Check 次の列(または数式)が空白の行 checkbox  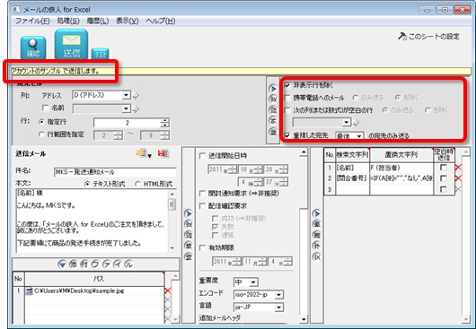pyautogui.click(x=286, y=110)
